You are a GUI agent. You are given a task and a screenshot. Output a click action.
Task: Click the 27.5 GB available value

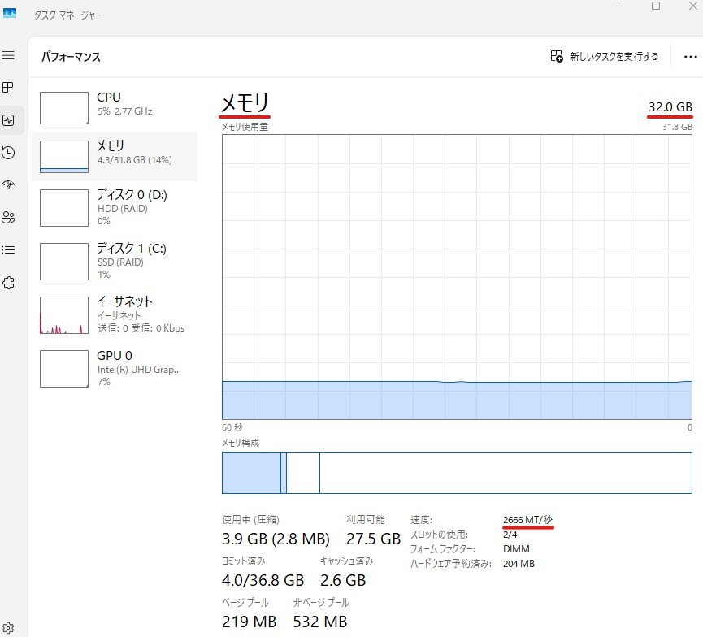[x=373, y=539]
